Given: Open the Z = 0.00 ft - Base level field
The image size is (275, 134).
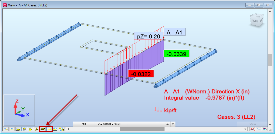Looking at the screenshot, I should 130,124.
